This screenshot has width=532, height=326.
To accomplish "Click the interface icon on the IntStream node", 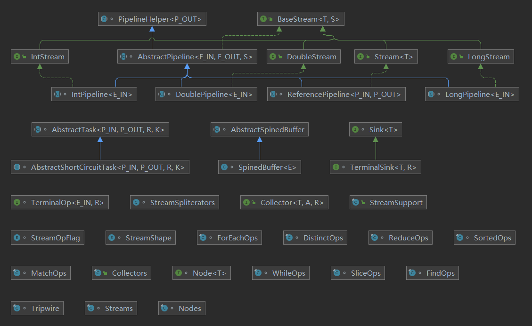I will click(x=17, y=57).
